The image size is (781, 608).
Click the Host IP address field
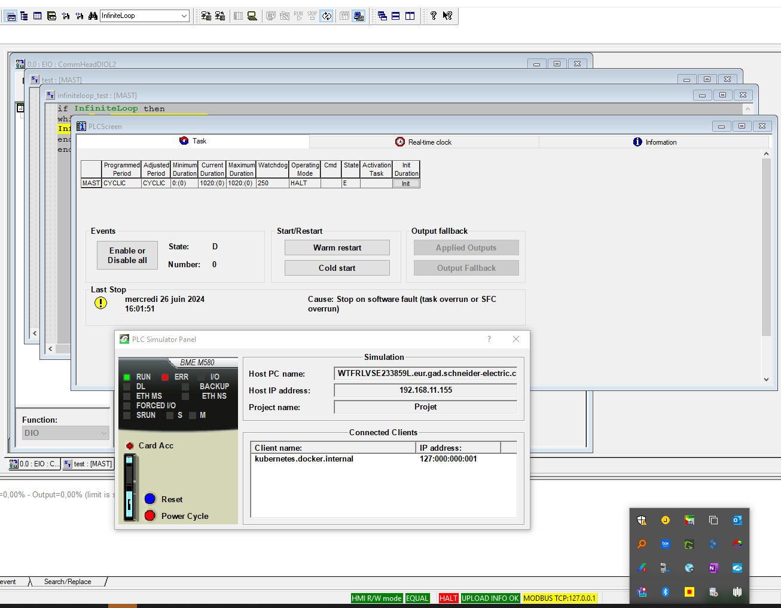pos(426,390)
